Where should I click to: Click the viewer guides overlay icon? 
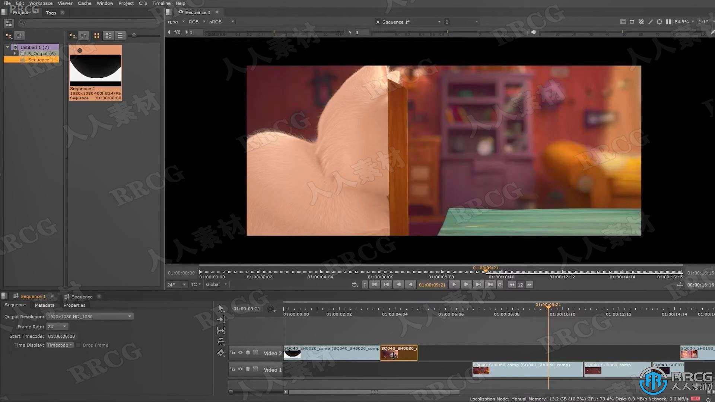(623, 22)
